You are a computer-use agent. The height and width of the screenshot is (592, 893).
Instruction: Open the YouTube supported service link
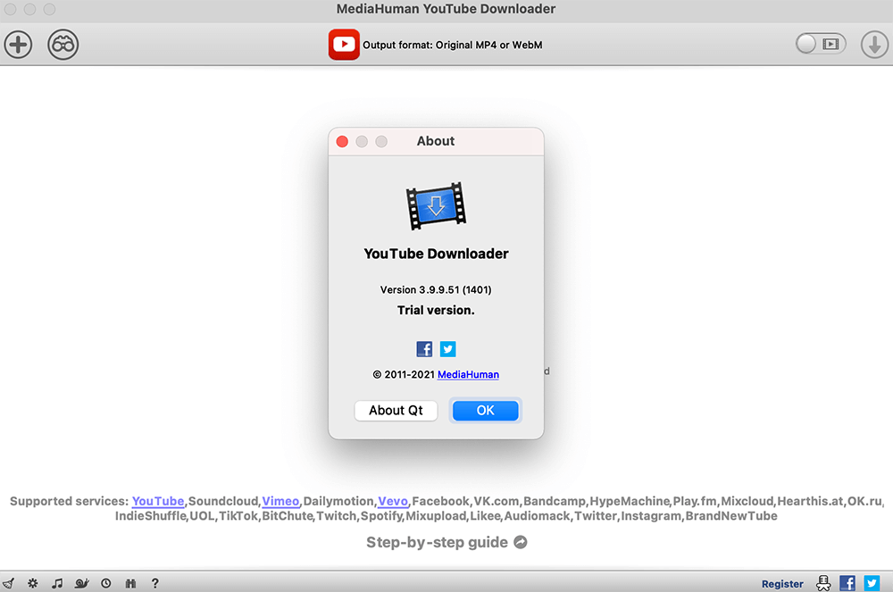click(x=158, y=502)
